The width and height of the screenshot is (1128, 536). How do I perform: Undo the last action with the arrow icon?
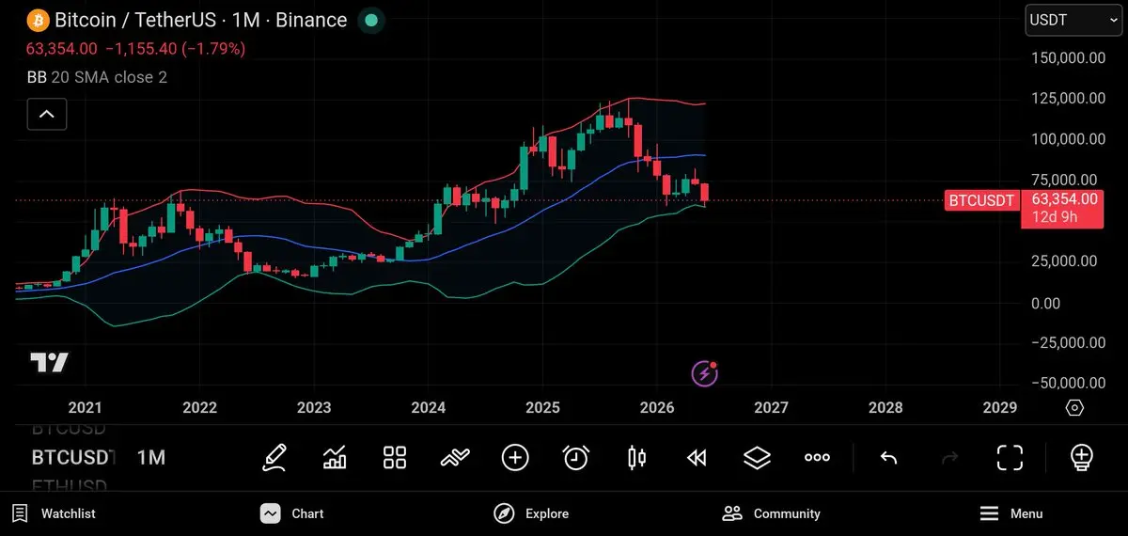888,458
